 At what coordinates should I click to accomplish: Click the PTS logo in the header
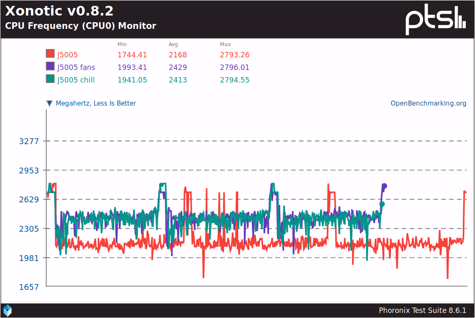coord(435,19)
